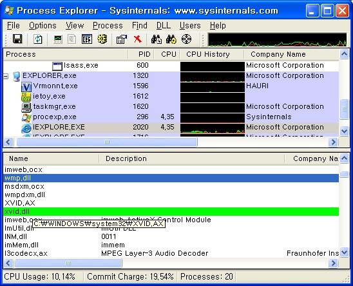This screenshot has height=286, width=353.
Task: Sort DLL list by Name header
Action: pyautogui.click(x=51, y=158)
